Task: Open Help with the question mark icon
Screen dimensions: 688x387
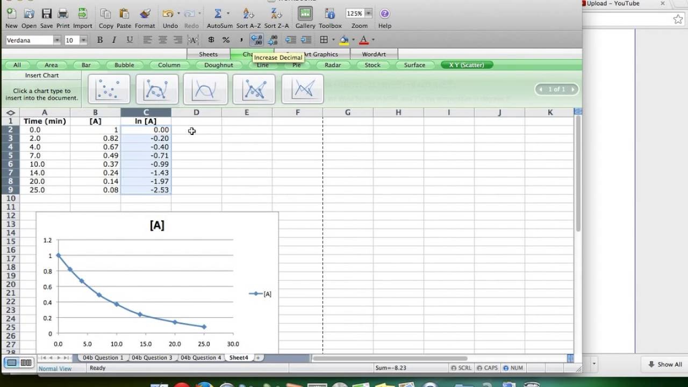Action: click(384, 13)
